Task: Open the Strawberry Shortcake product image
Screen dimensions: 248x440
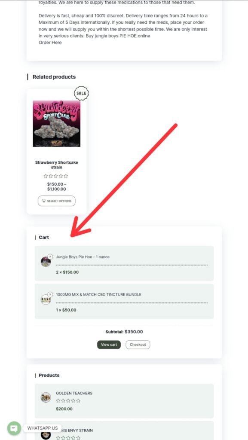Action: [57, 123]
